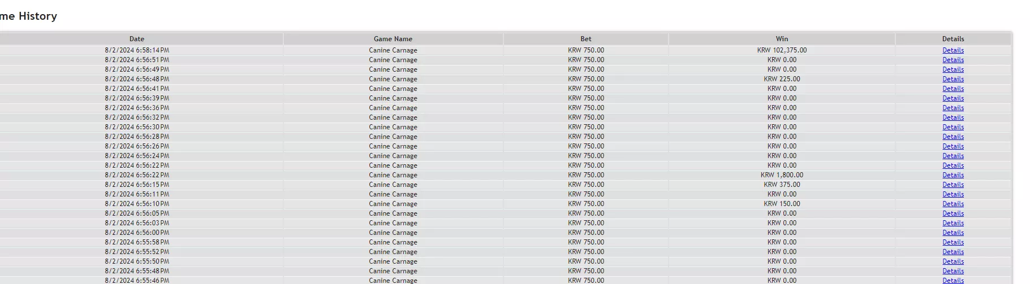The height and width of the screenshot is (284, 1030).
Task: Click the Details column header
Action: (x=953, y=39)
